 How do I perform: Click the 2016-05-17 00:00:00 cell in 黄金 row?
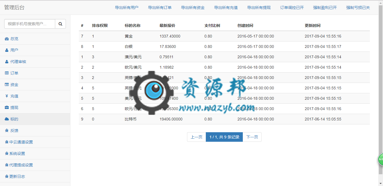coord(256,36)
